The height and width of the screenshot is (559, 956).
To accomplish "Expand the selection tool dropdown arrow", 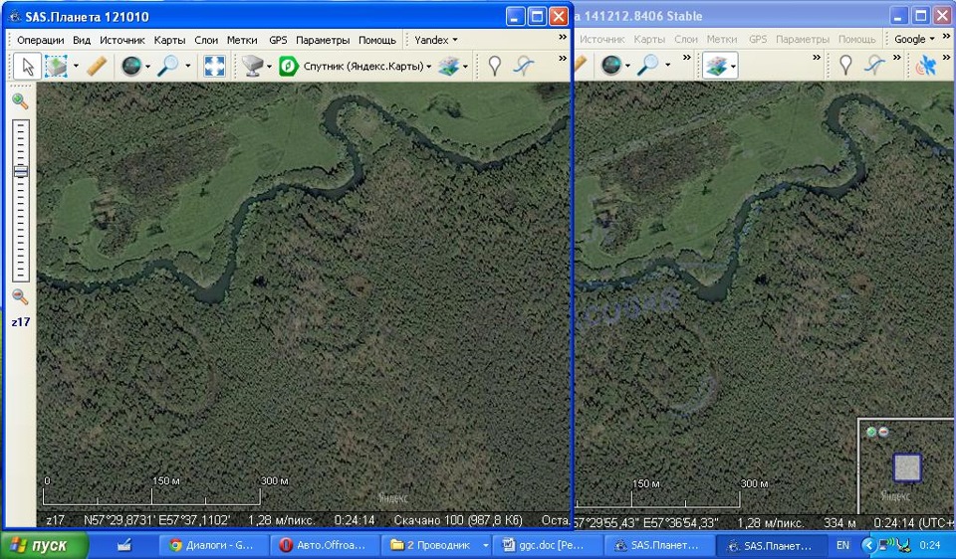I will tap(76, 66).
